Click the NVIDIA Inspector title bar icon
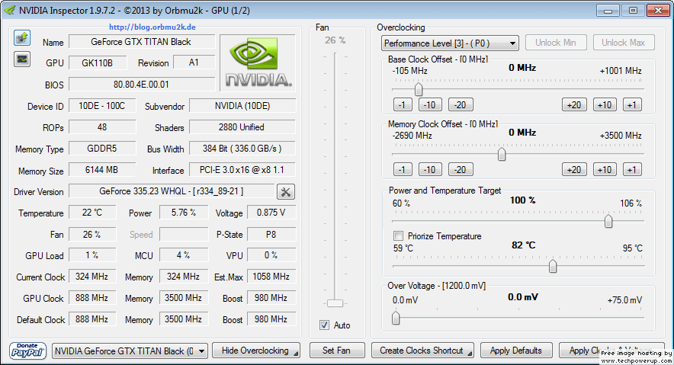674x365 pixels. [9, 11]
